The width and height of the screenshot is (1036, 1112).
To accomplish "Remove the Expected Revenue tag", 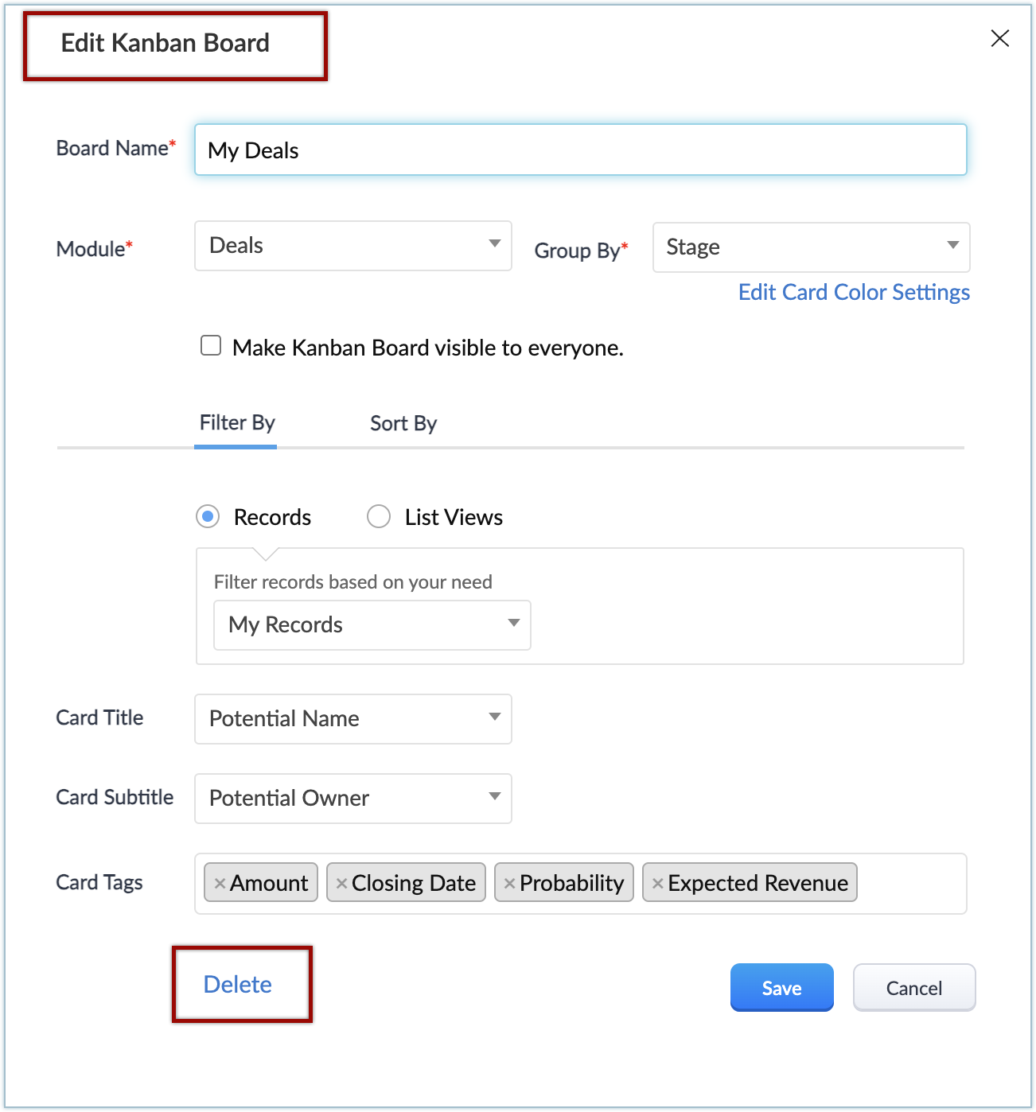I will pos(657,884).
